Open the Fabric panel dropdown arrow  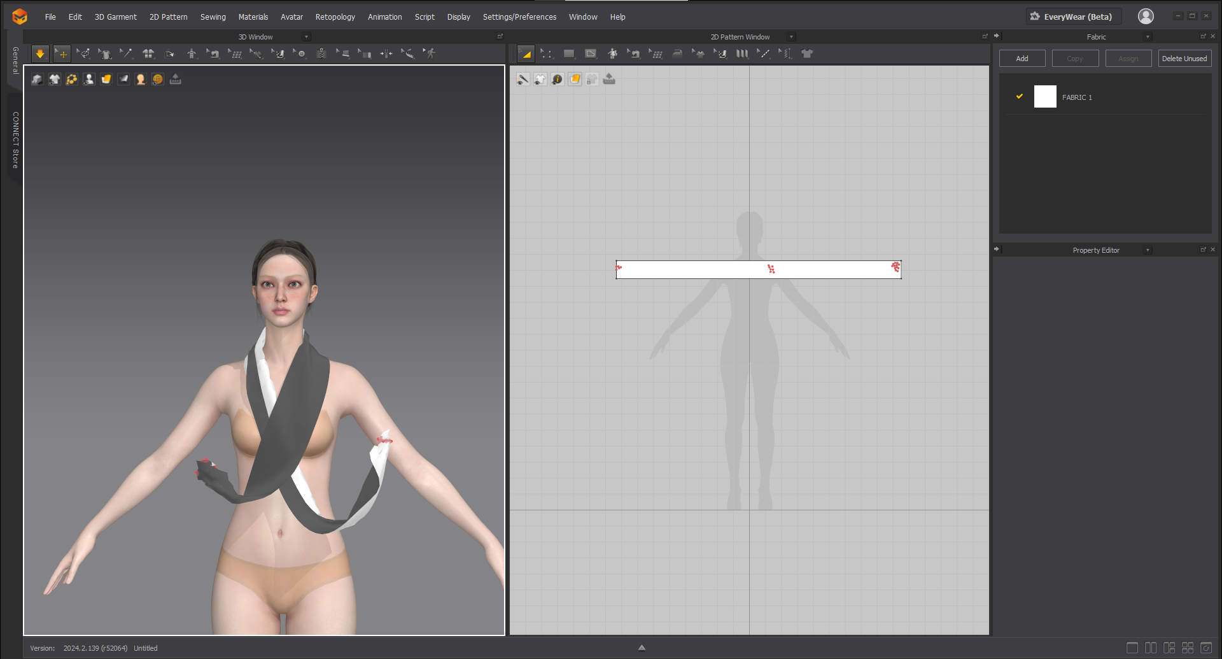pos(1148,37)
